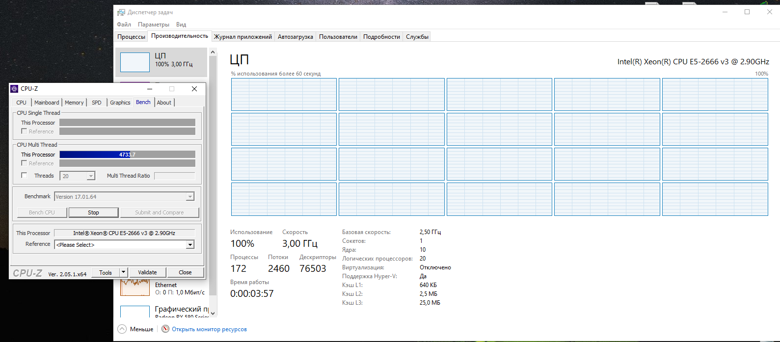
Task: Click the Дескрипторы count 76503
Action: [313, 269]
